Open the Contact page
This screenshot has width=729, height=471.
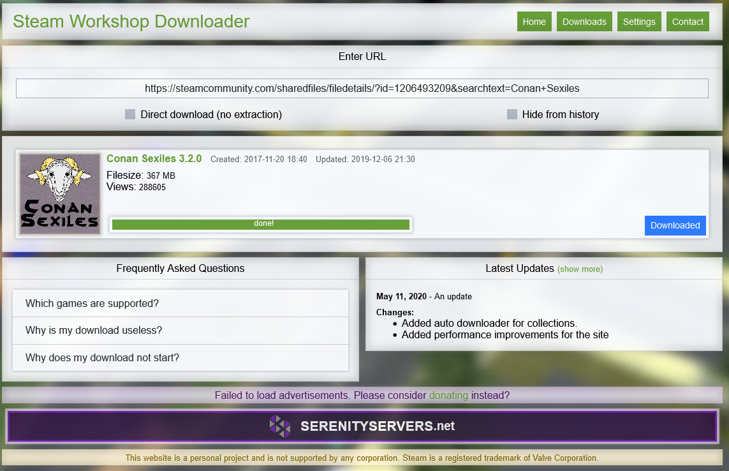tap(687, 22)
